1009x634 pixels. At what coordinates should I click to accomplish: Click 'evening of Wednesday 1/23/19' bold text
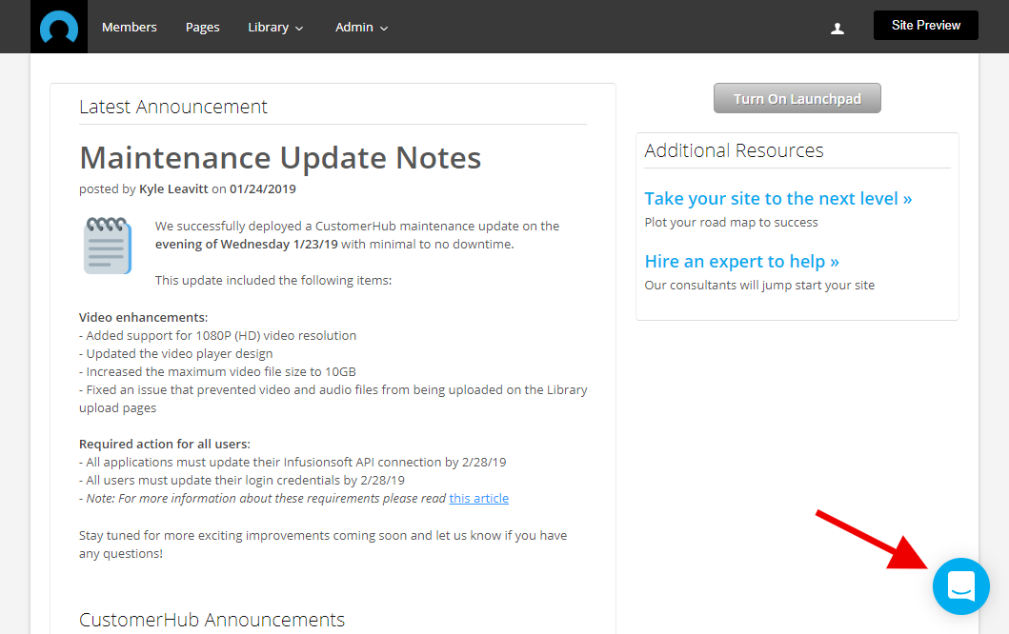coord(247,245)
